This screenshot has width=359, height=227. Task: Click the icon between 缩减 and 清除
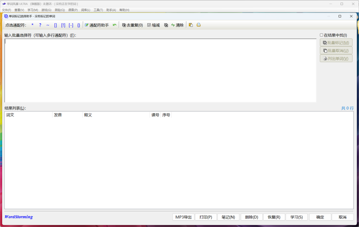click(166, 25)
